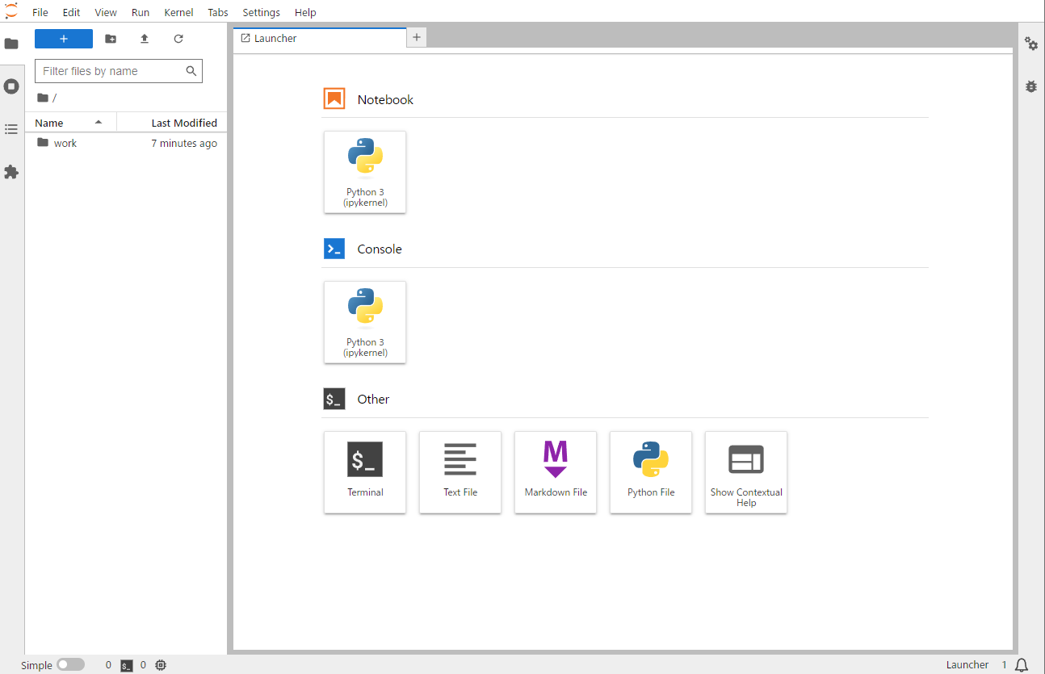
Task: Click the Upload Files icon
Action: point(145,39)
